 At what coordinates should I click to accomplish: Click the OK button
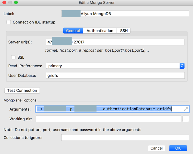[178, 148]
